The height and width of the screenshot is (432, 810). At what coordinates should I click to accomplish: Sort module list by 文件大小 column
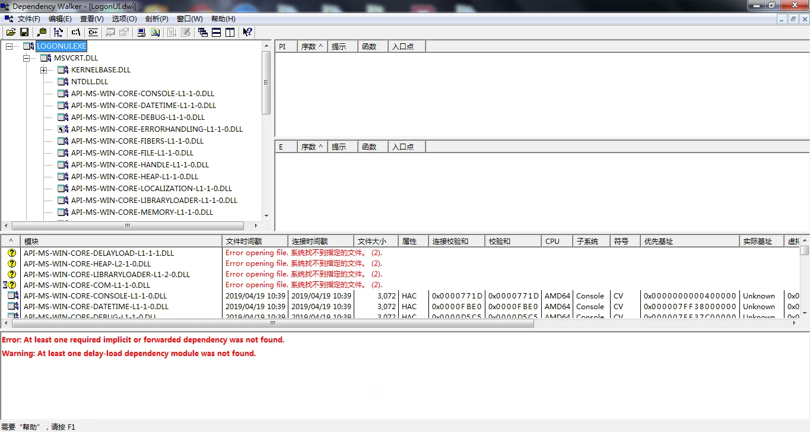pos(376,242)
